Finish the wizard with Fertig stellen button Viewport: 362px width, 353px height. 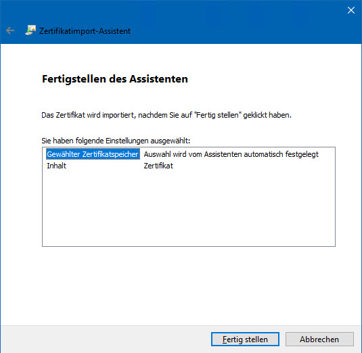(245, 339)
